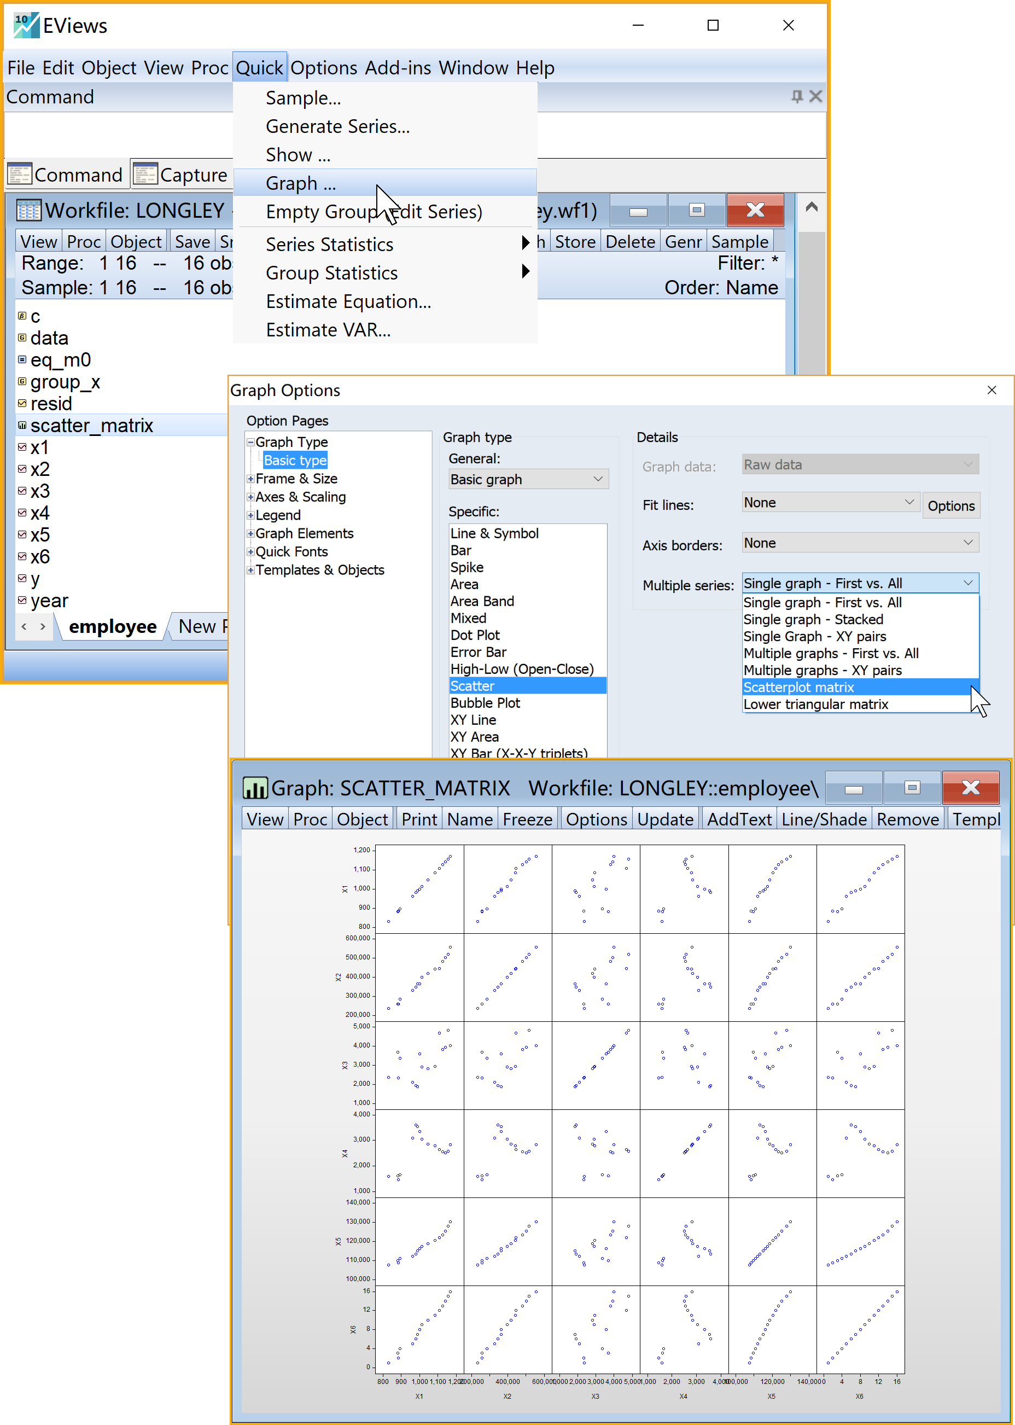Select Lower triangular matrix option
Image resolution: width=1015 pixels, height=1425 pixels.
click(815, 705)
